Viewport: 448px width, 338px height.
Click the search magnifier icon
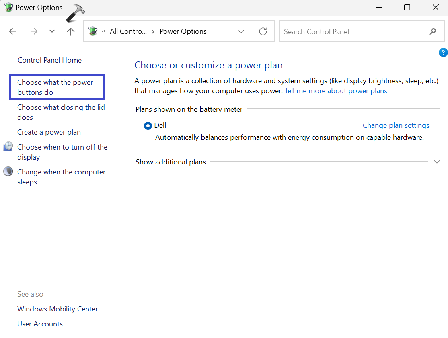(x=433, y=31)
